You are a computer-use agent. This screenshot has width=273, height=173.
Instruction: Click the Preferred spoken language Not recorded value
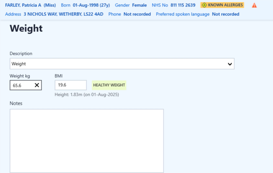pyautogui.click(x=226, y=14)
